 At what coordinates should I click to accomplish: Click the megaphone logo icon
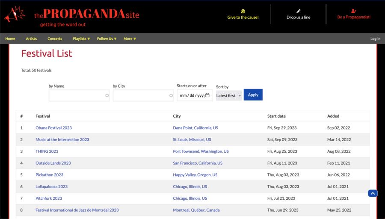pos(15,15)
